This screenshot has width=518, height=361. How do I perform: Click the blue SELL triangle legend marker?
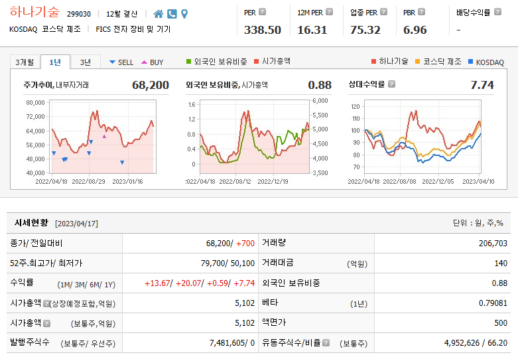(112, 62)
